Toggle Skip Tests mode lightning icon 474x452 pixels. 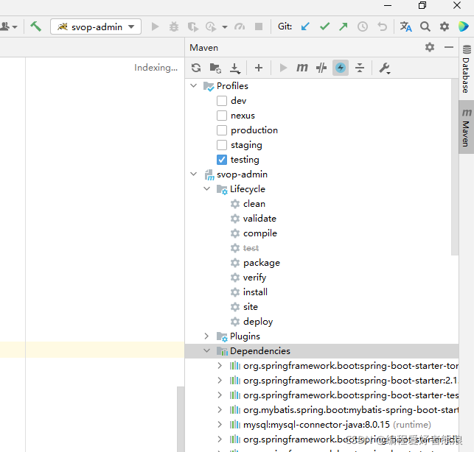341,68
